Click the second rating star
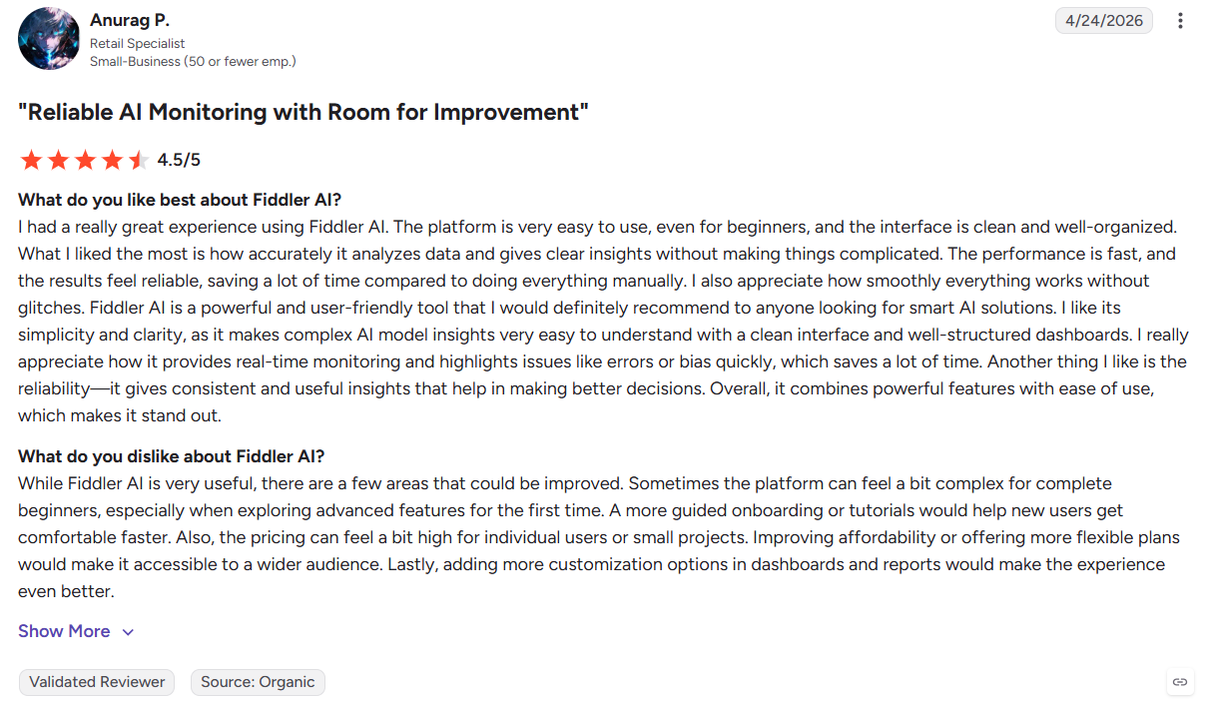1206x704 pixels. click(58, 160)
